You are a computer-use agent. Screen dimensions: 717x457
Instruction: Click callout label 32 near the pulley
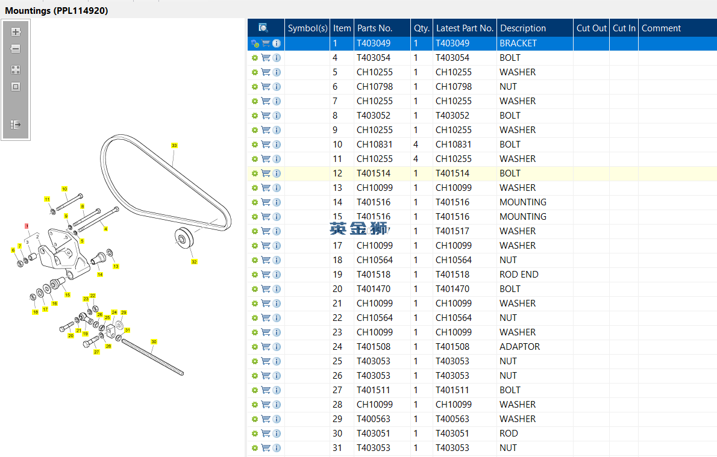coord(195,262)
